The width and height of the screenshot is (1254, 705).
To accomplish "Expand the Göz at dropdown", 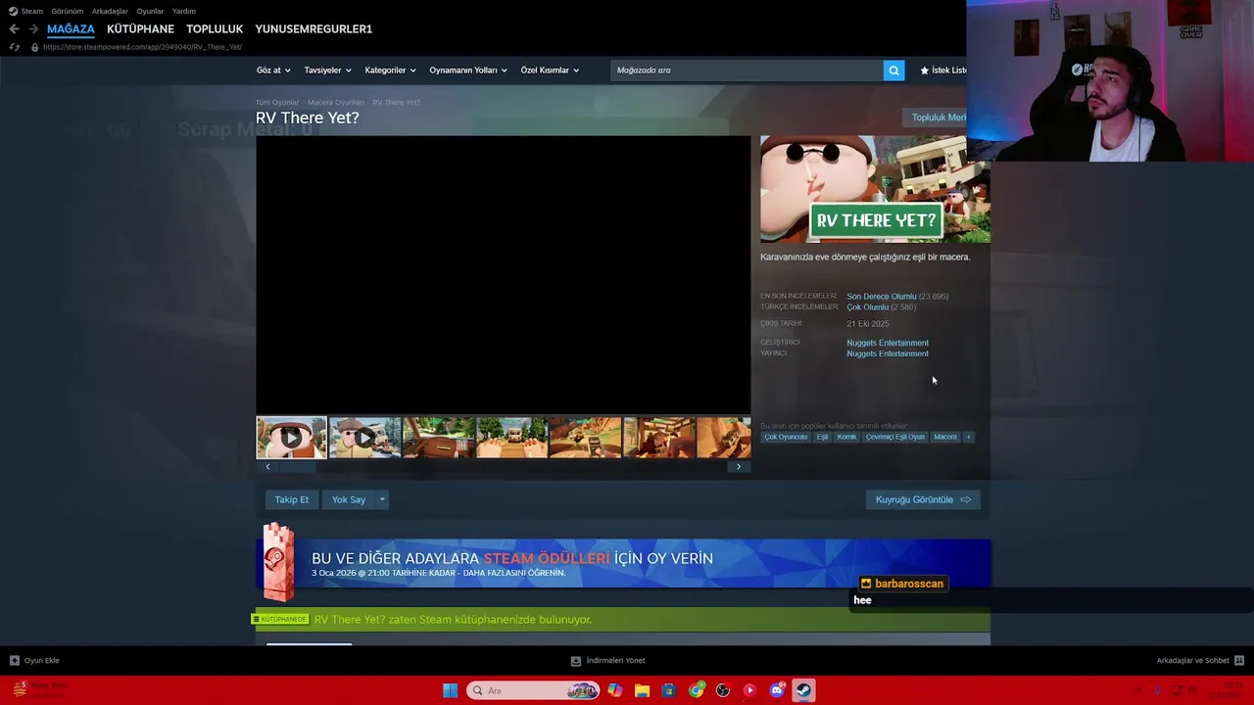I will [273, 70].
